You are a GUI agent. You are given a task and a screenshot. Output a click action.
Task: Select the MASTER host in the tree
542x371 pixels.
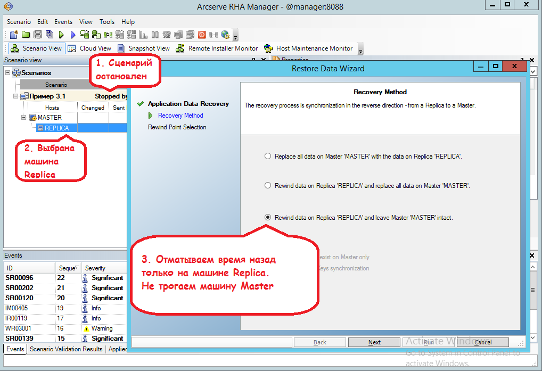(50, 118)
